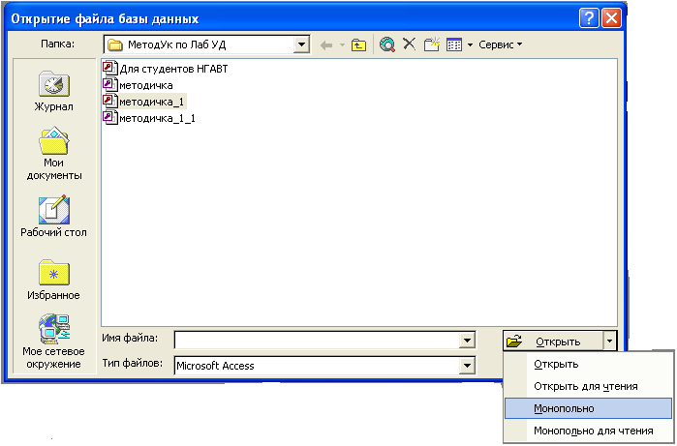Expand the Папка folder dropdown
The height and width of the screenshot is (446, 677).
coord(301,45)
